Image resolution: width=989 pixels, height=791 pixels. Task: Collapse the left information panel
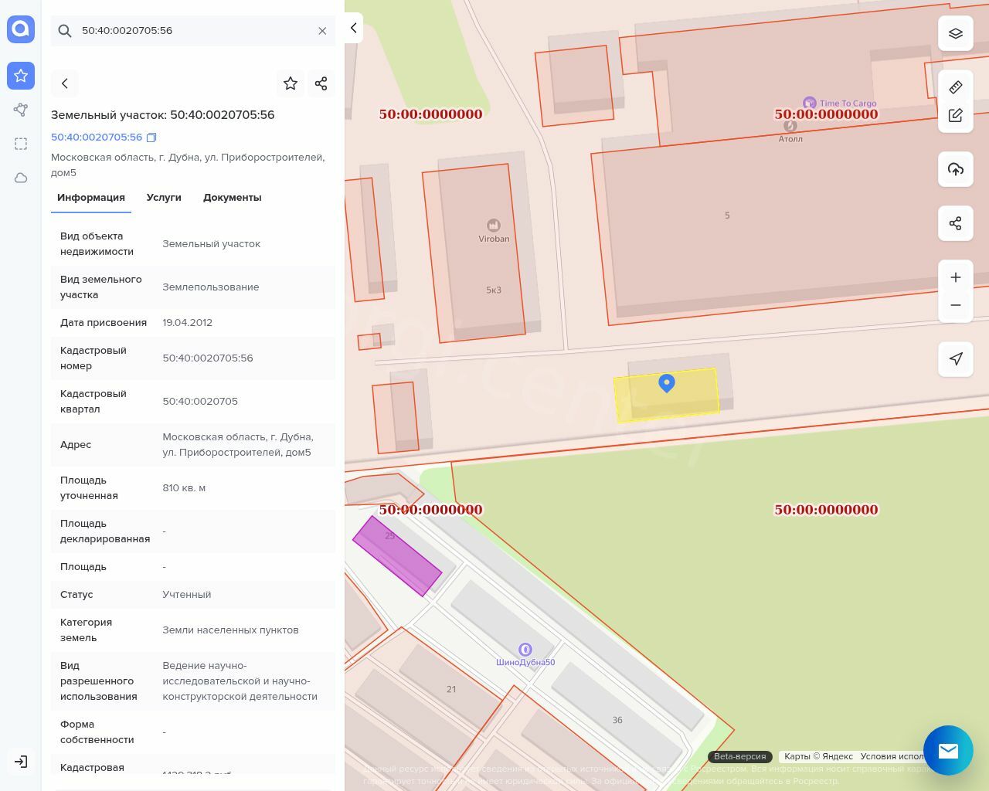(353, 28)
